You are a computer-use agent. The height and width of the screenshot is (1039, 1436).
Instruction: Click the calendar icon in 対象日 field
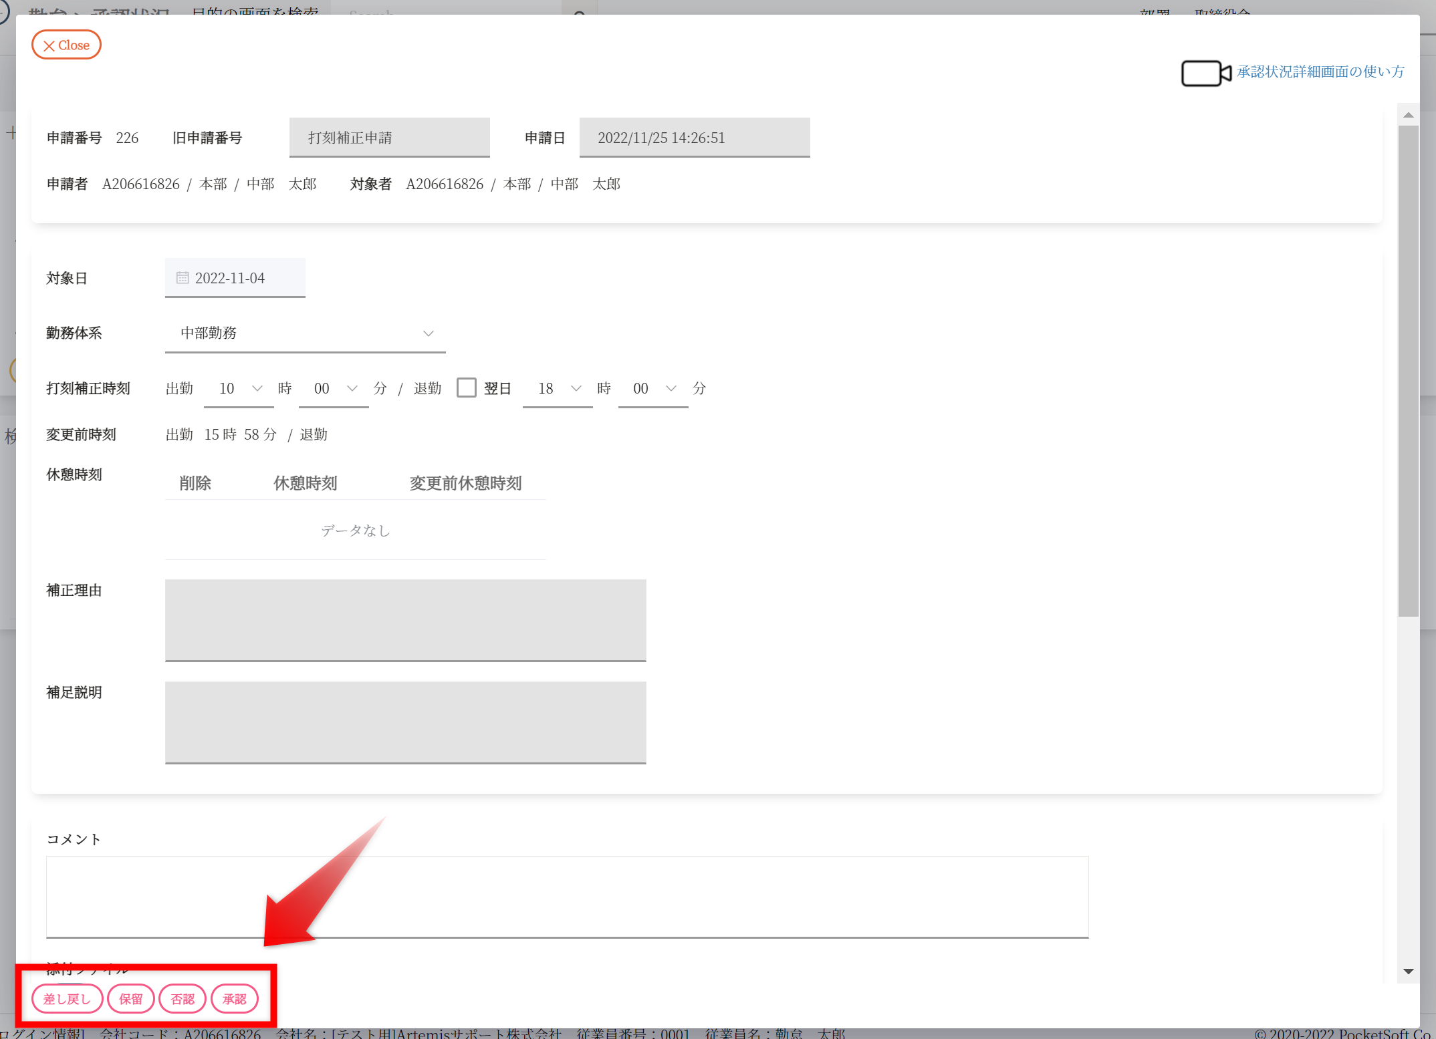(x=183, y=278)
